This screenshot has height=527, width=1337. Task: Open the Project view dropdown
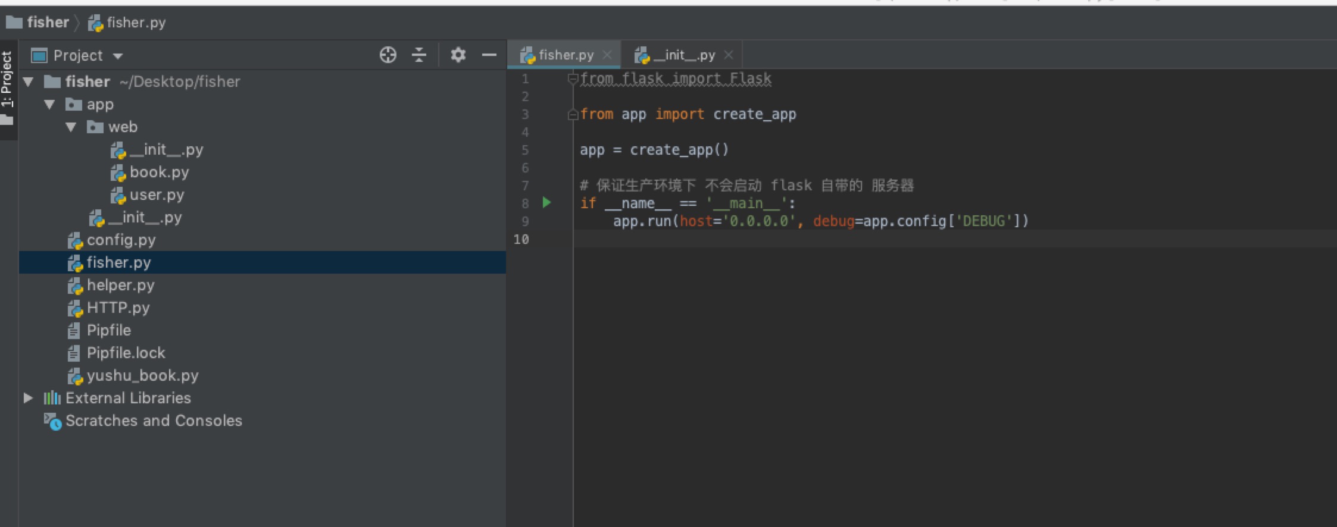[x=118, y=56]
